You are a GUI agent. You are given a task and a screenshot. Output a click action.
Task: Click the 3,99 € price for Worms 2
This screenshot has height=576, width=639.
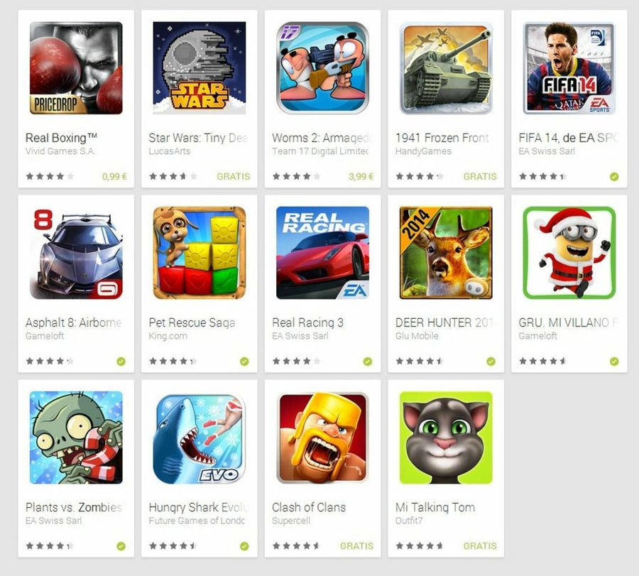[361, 177]
